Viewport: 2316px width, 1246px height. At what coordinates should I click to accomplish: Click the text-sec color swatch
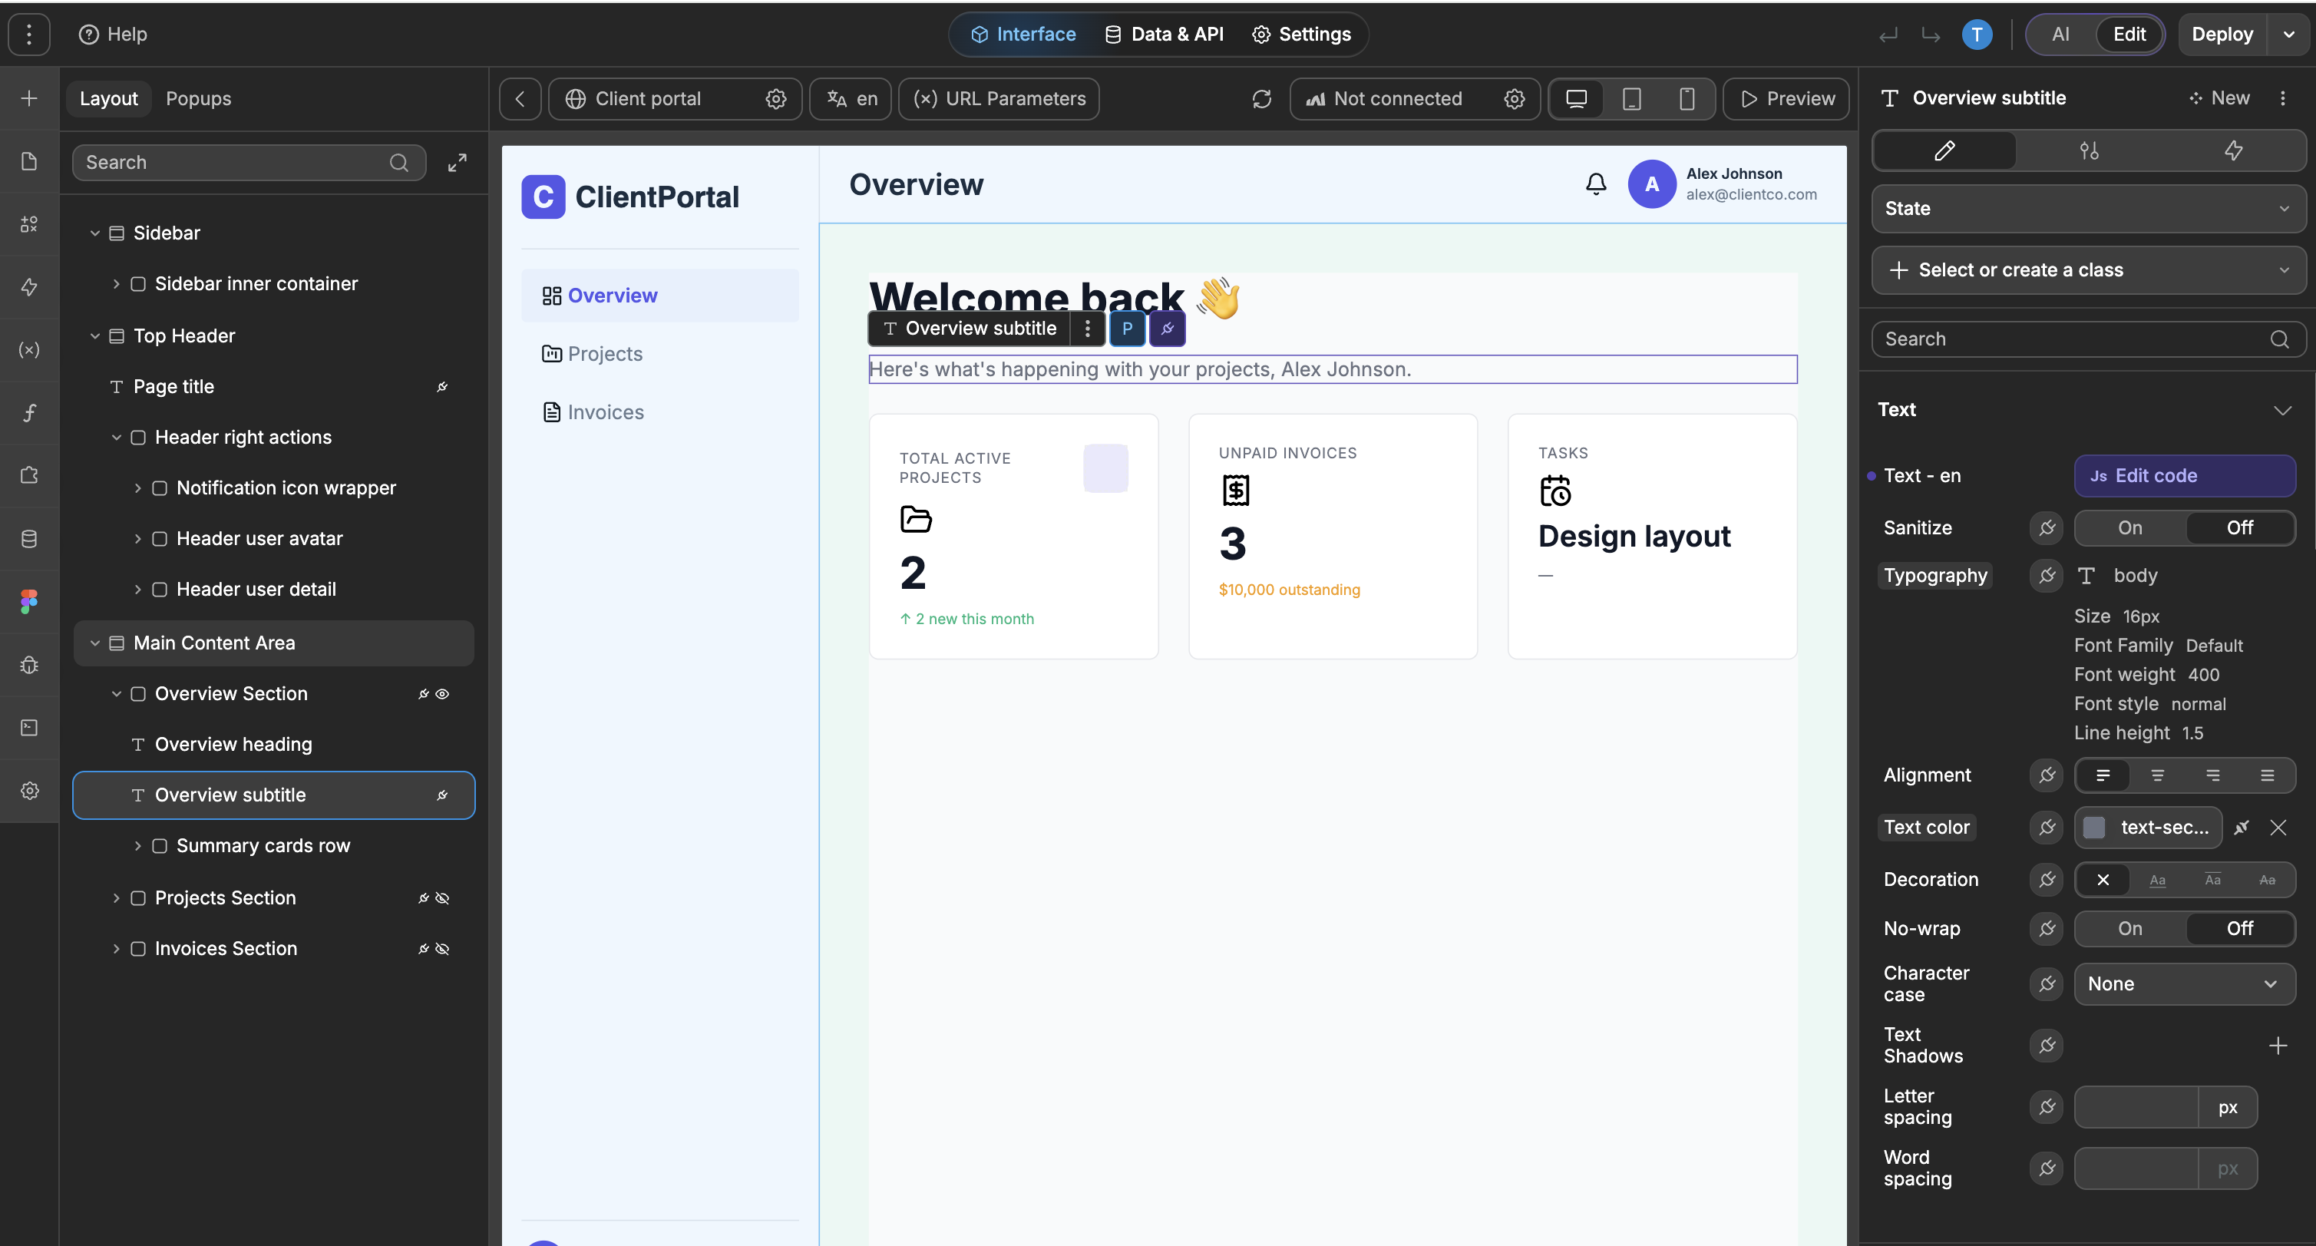click(2094, 827)
